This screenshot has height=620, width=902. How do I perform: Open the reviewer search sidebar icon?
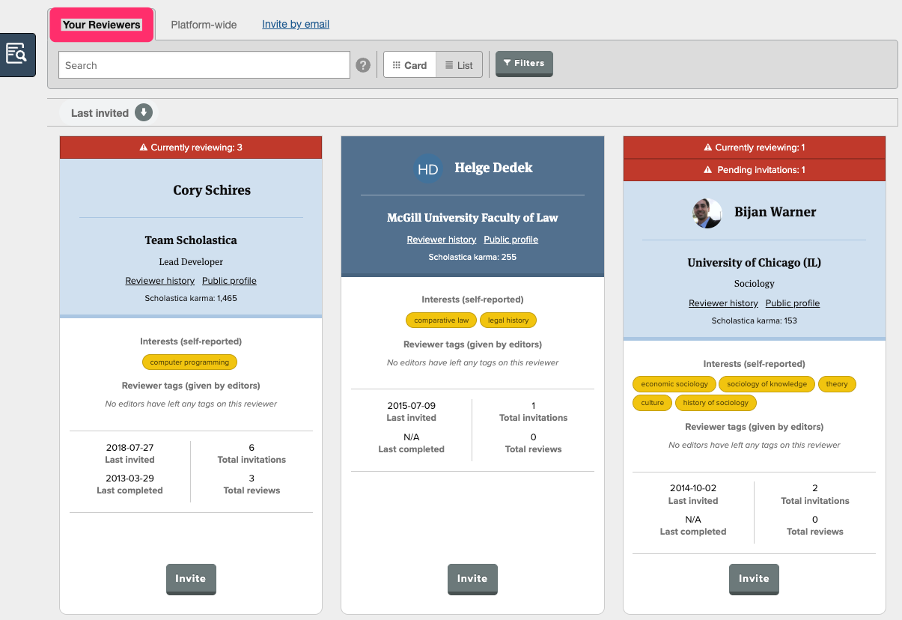[16, 55]
